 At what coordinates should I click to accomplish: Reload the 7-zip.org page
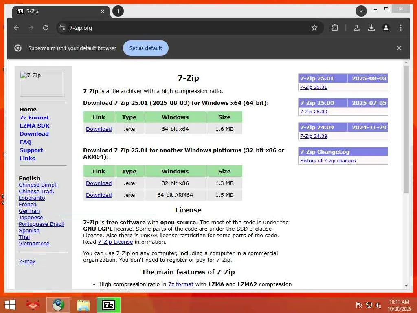[46, 28]
